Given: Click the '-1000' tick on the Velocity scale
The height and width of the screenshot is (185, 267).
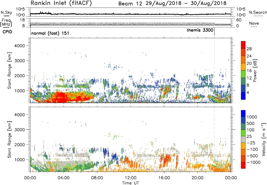Looking at the screenshot, I should pyautogui.click(x=253, y=162).
